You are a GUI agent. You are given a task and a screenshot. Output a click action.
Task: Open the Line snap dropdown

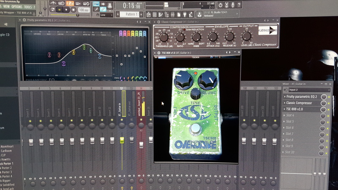pos(106,15)
